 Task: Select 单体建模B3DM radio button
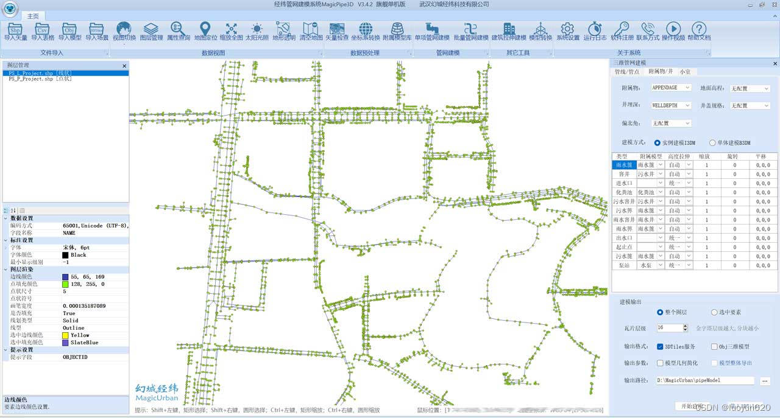713,142
